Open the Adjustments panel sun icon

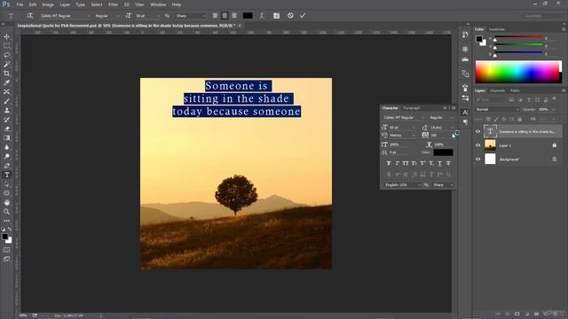click(x=465, y=49)
